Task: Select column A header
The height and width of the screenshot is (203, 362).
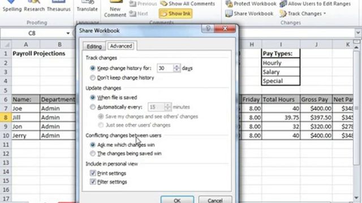Action: click(x=25, y=45)
